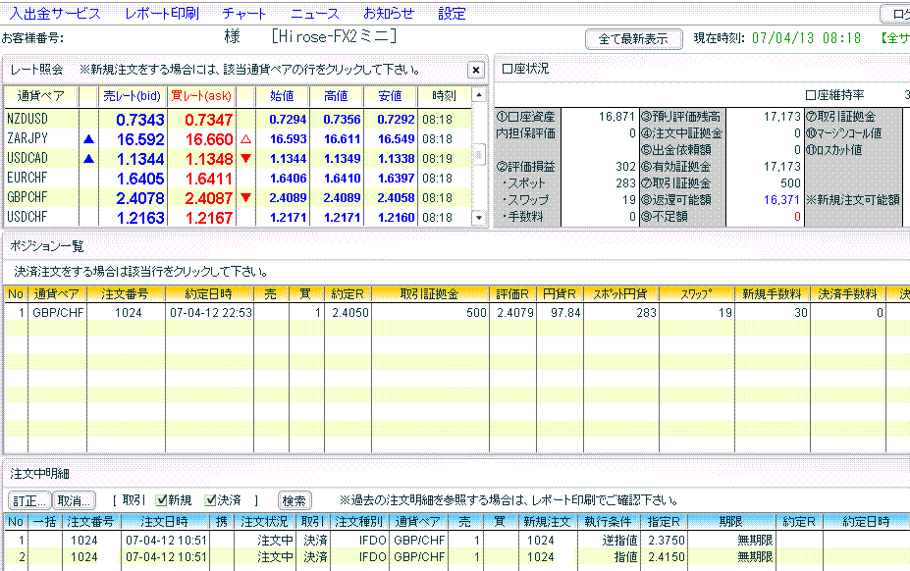Open the チャート menu
The image size is (910, 571).
point(243,14)
